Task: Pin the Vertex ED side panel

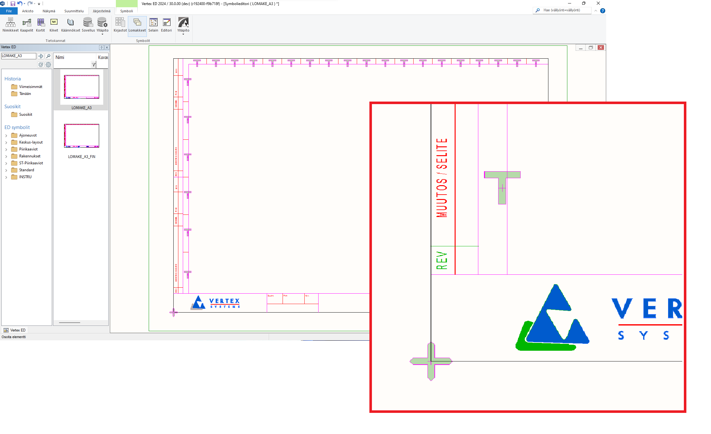Action: point(101,47)
